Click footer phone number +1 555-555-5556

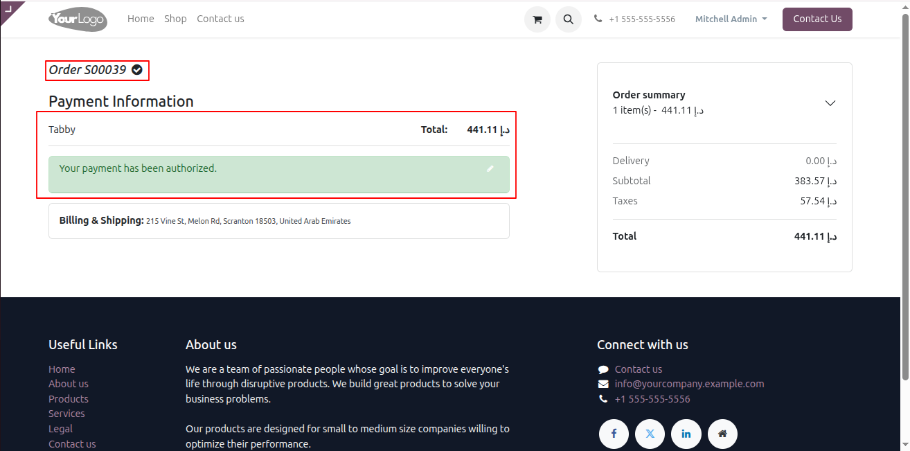click(652, 399)
